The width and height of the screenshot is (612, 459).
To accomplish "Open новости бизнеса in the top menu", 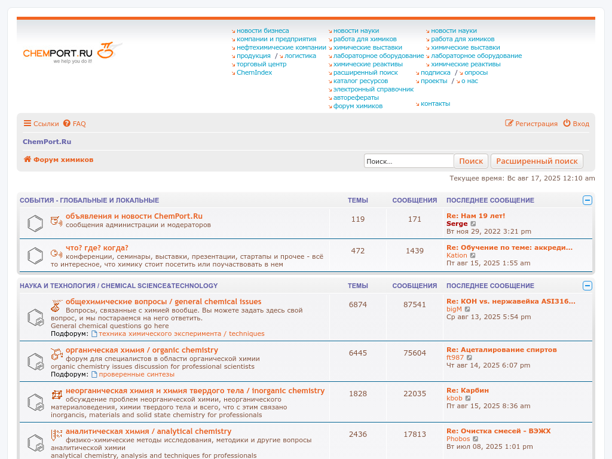I will pos(262,30).
